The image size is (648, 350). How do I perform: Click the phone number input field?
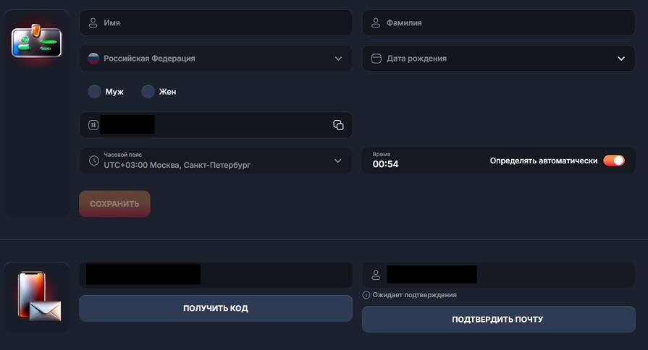pos(216,275)
